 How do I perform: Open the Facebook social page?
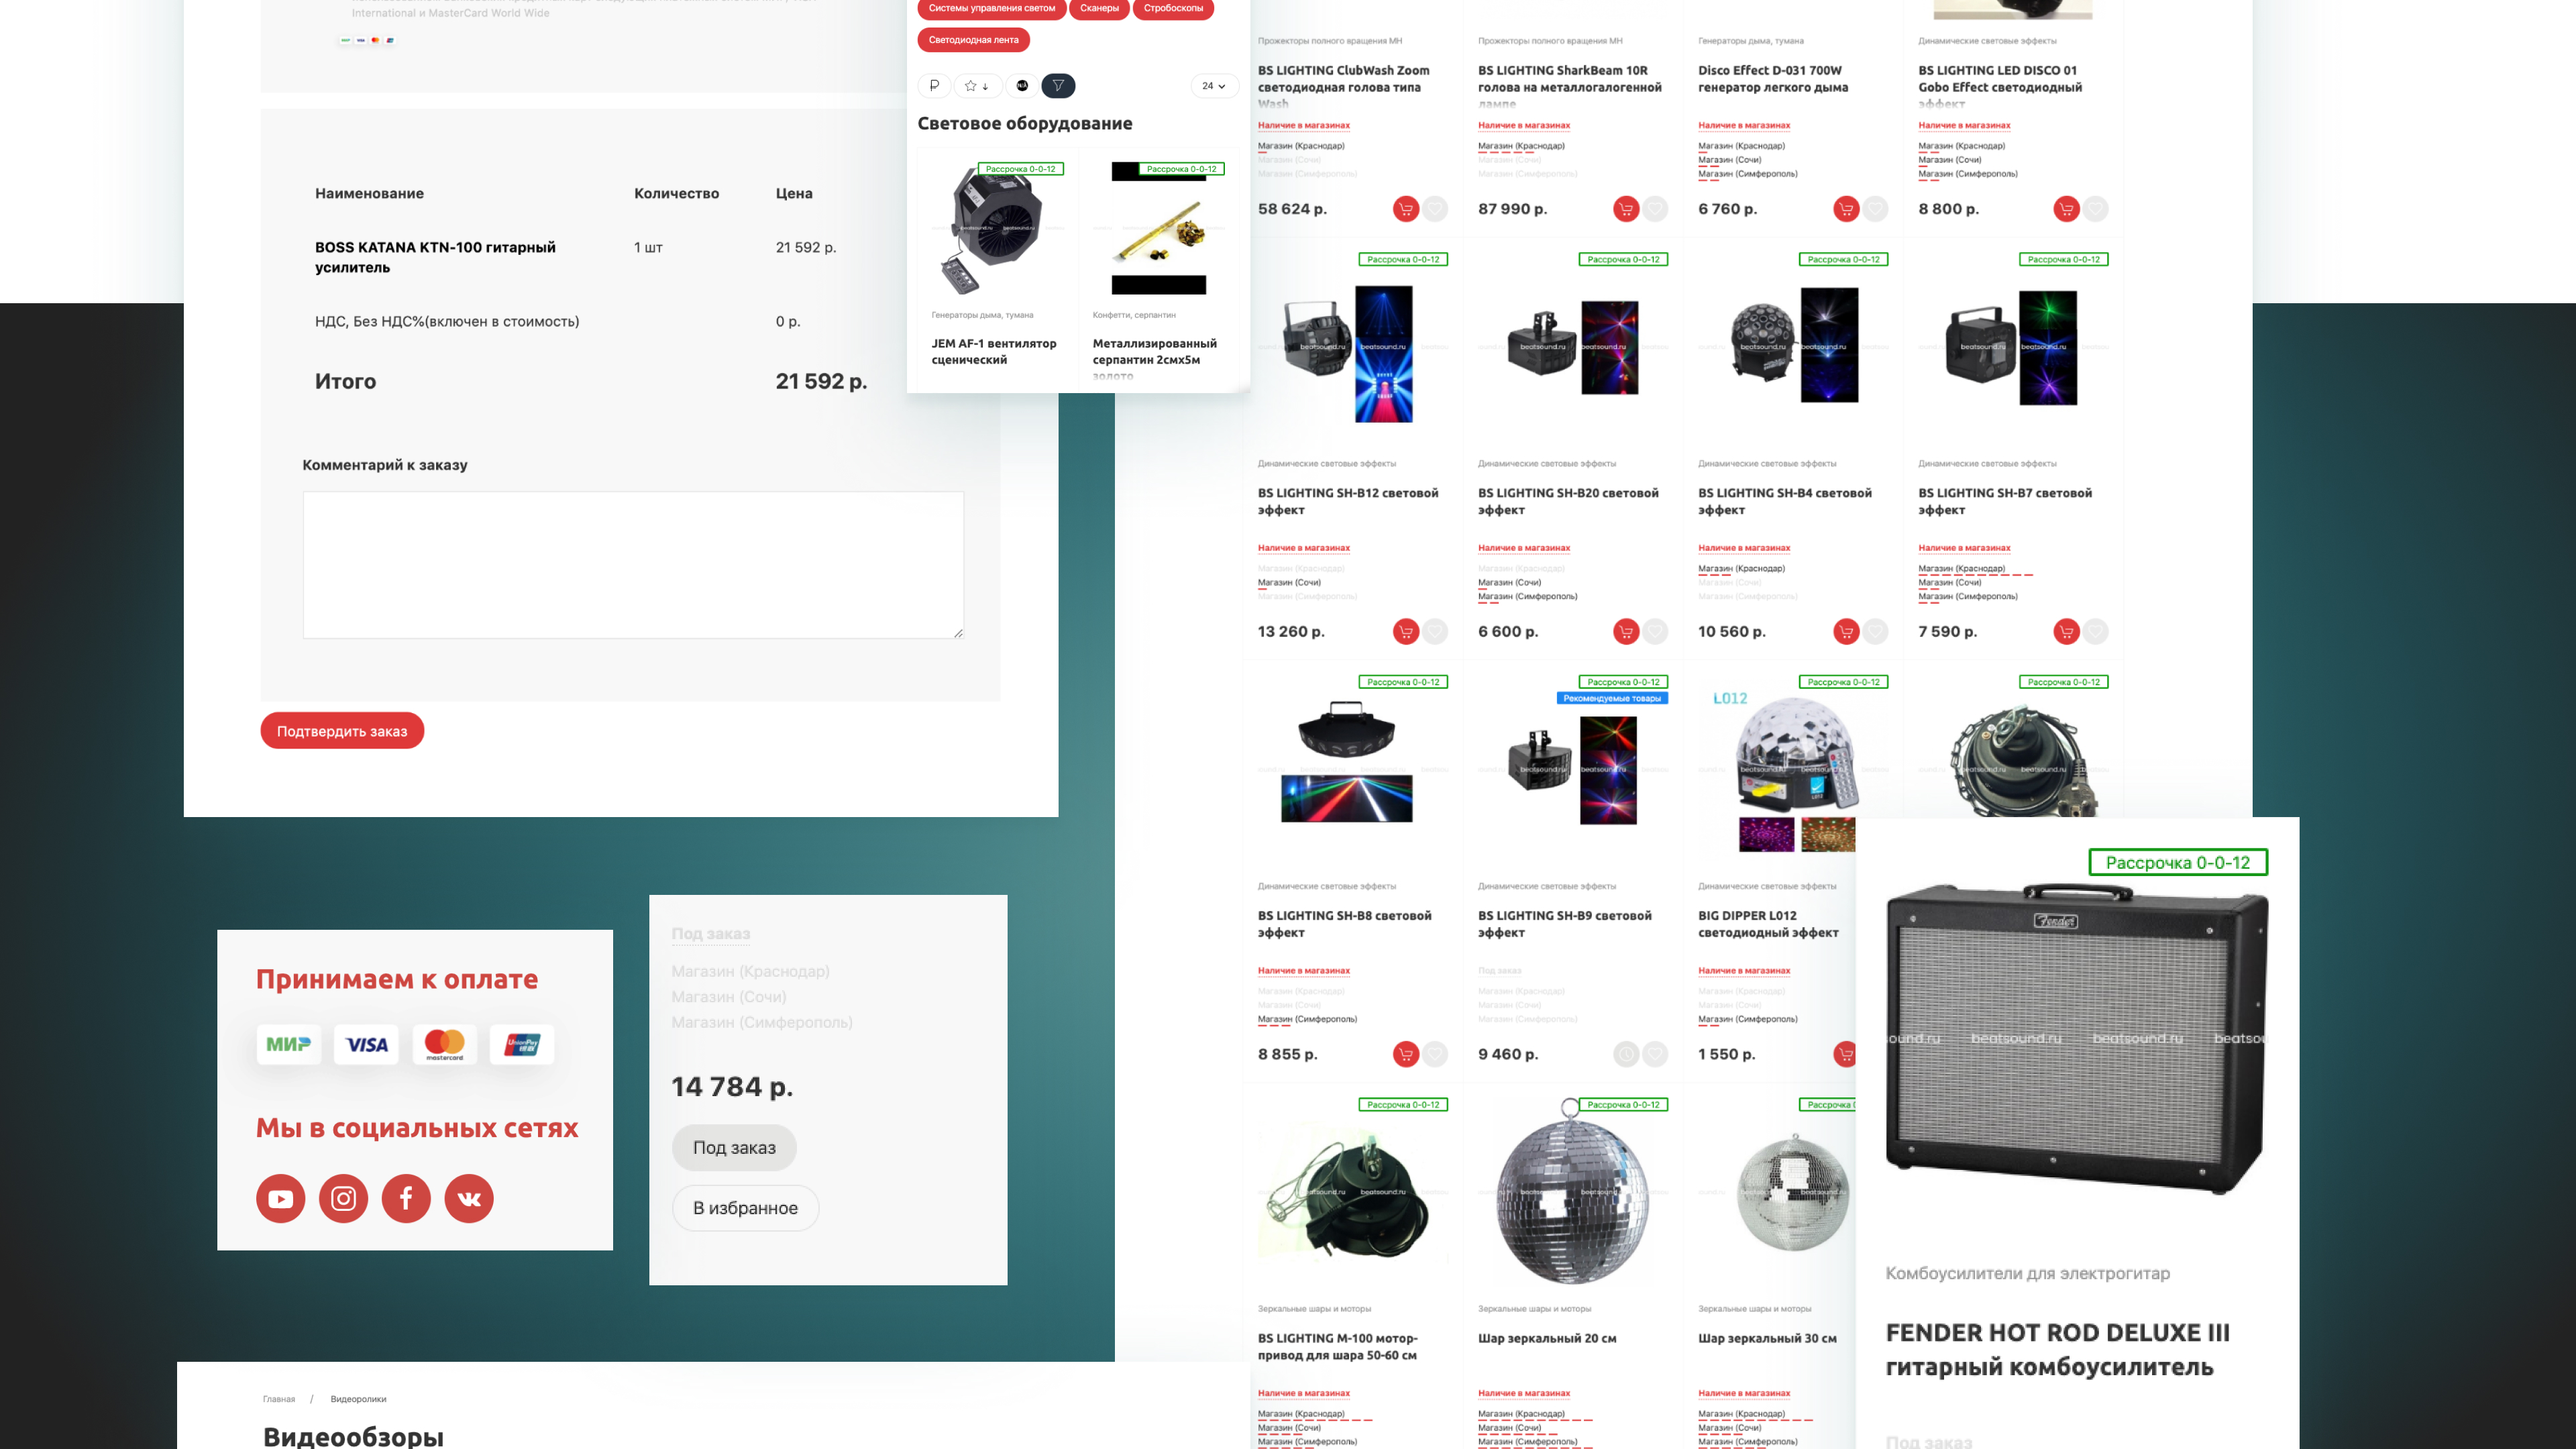(x=406, y=1198)
